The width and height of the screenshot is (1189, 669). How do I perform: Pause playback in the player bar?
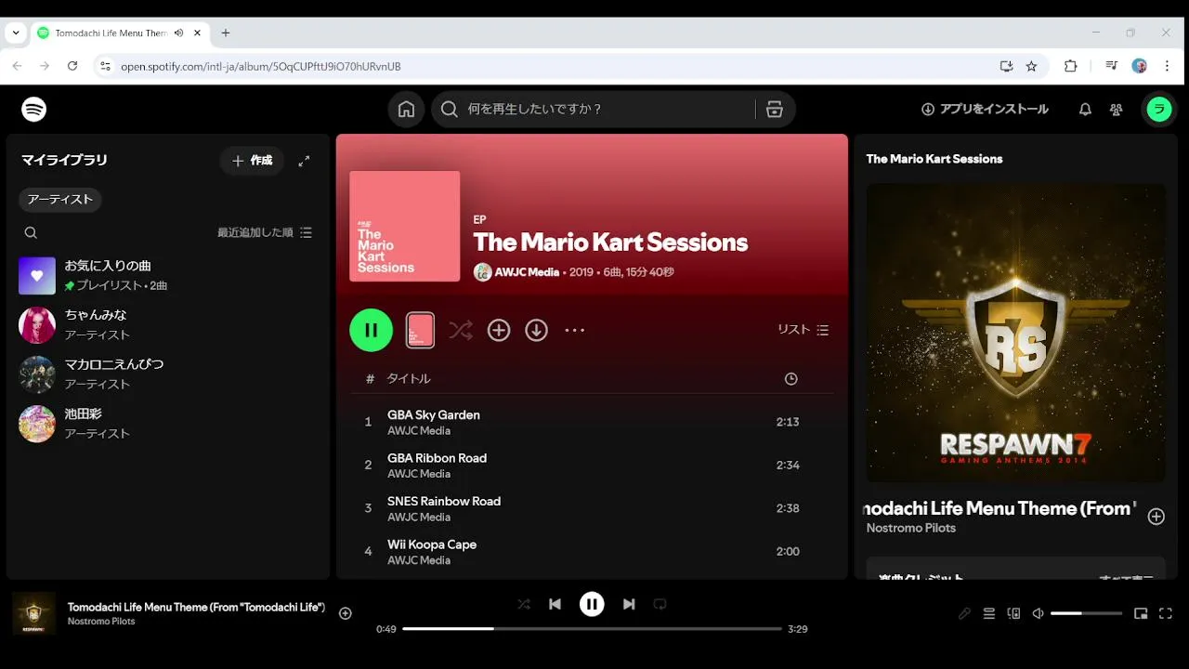pos(592,604)
